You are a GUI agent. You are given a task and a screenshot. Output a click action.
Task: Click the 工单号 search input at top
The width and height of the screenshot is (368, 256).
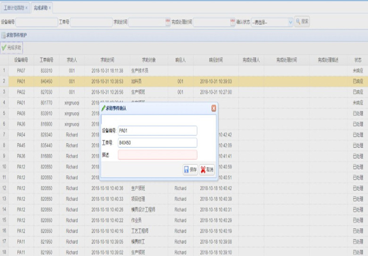[x=91, y=22]
